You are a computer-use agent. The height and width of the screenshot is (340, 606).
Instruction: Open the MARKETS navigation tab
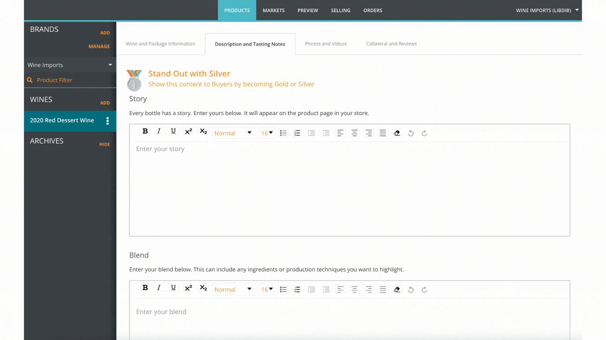(x=273, y=10)
